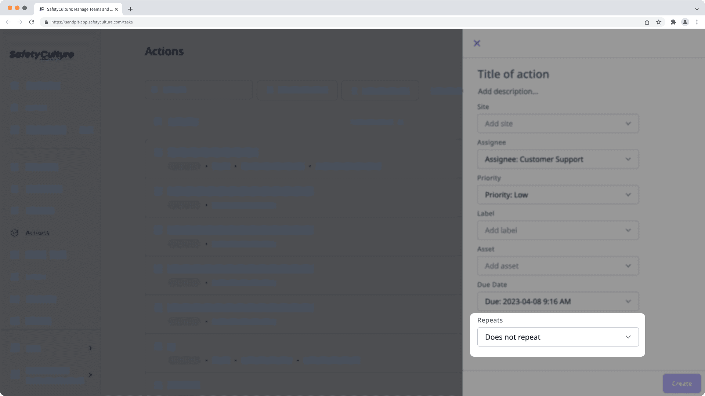Open the browser extensions puzzle icon
The image size is (705, 396).
673,22
